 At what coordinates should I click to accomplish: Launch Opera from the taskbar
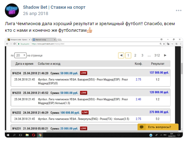34,135
